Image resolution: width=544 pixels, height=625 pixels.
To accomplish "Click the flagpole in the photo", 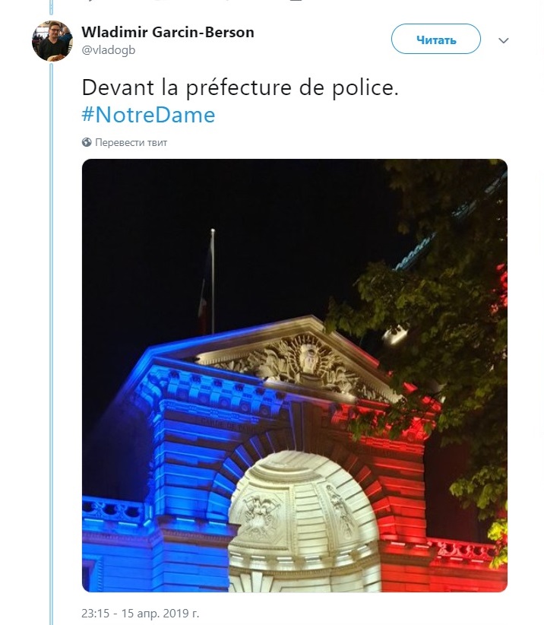I will click(x=213, y=281).
